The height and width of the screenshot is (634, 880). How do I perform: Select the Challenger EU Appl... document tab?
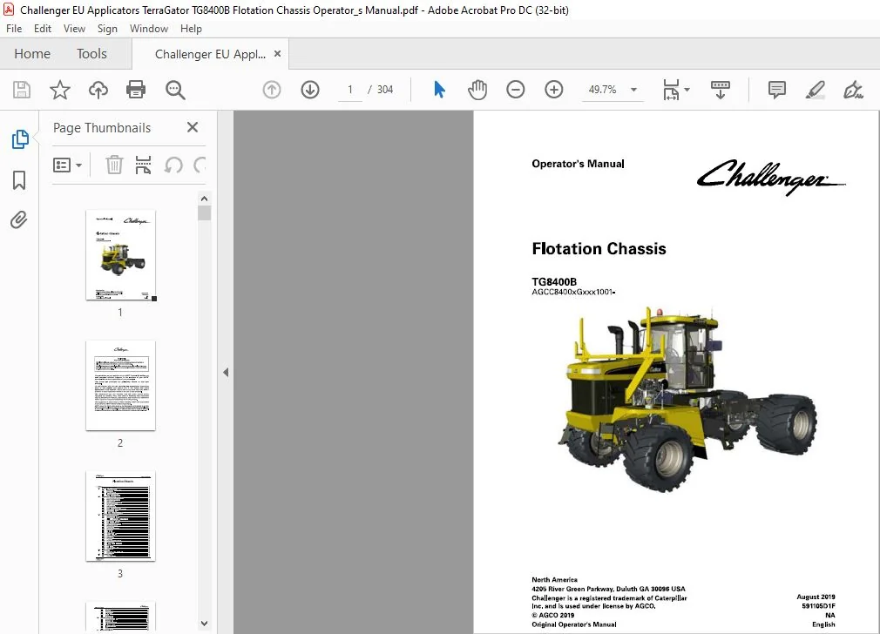210,54
